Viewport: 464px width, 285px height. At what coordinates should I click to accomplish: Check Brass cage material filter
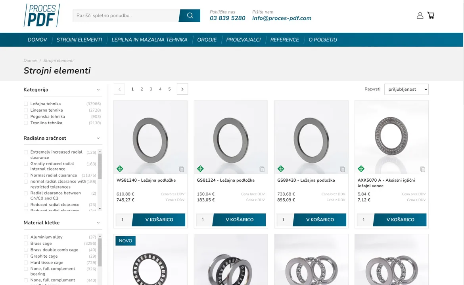coord(26,244)
